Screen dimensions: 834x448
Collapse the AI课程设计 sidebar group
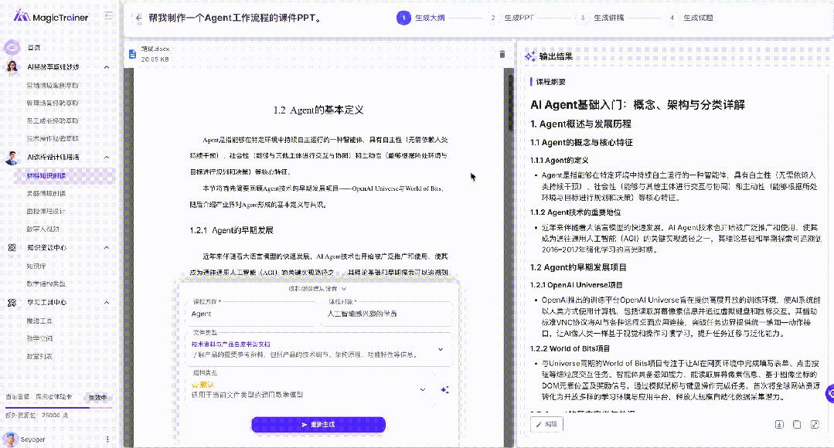click(107, 158)
